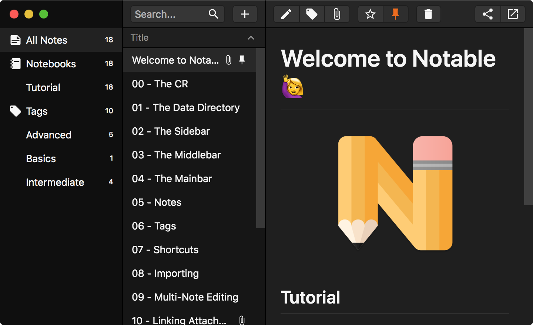
Task: Click the share icon
Action: coord(487,14)
